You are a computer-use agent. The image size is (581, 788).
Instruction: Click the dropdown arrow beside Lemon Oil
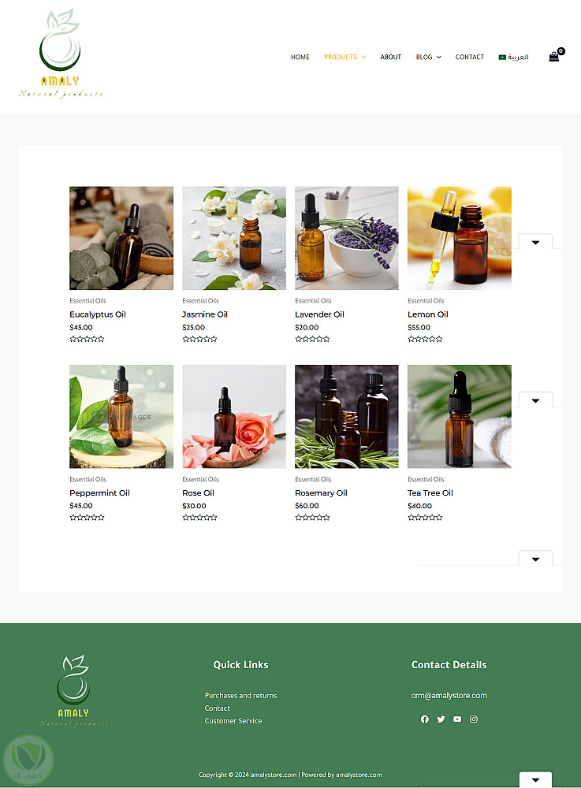(x=535, y=243)
